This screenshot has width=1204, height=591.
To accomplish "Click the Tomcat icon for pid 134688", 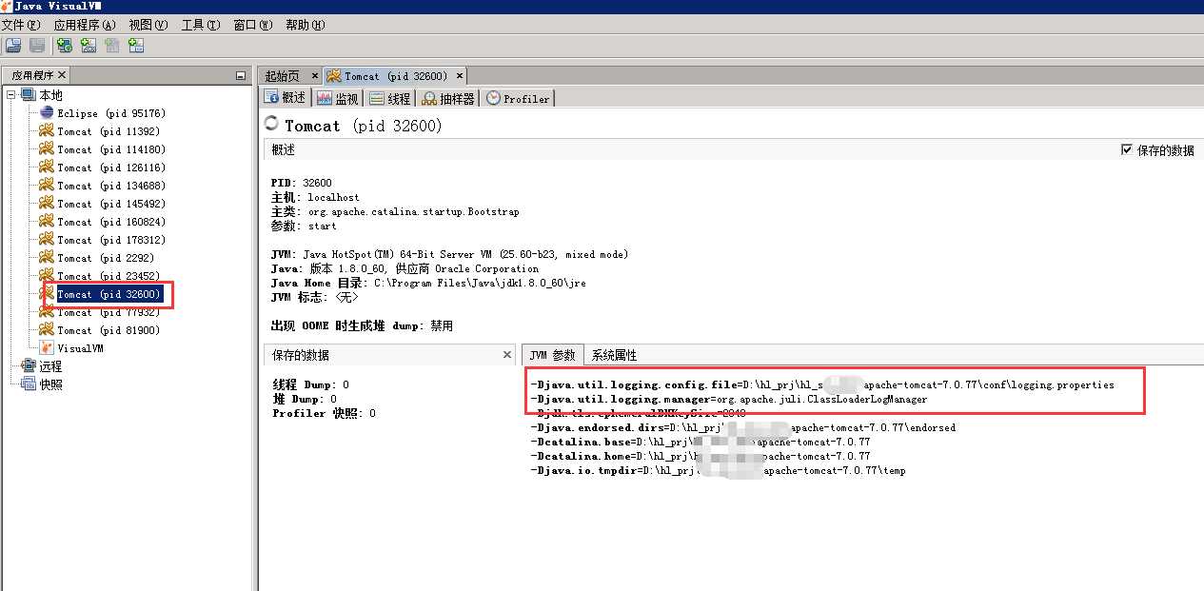I will [47, 185].
